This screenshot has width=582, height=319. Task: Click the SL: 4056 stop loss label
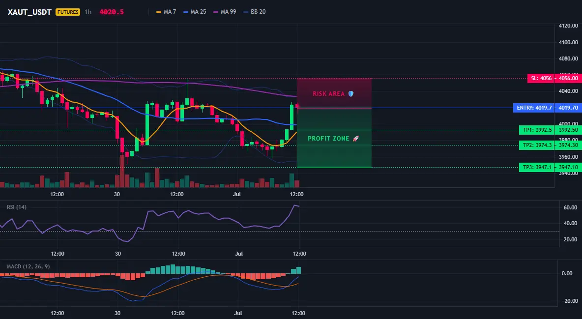[541, 78]
